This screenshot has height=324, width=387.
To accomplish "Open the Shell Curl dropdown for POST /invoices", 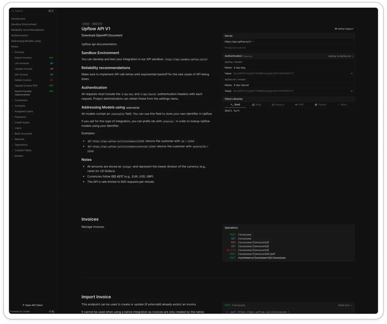I will tap(345, 305).
